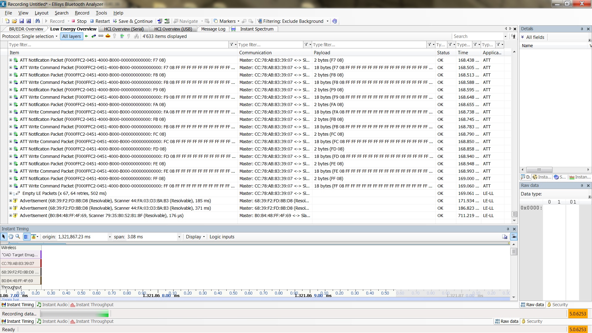The image size is (592, 333).
Task: Open the Tools menu
Action: [101, 13]
